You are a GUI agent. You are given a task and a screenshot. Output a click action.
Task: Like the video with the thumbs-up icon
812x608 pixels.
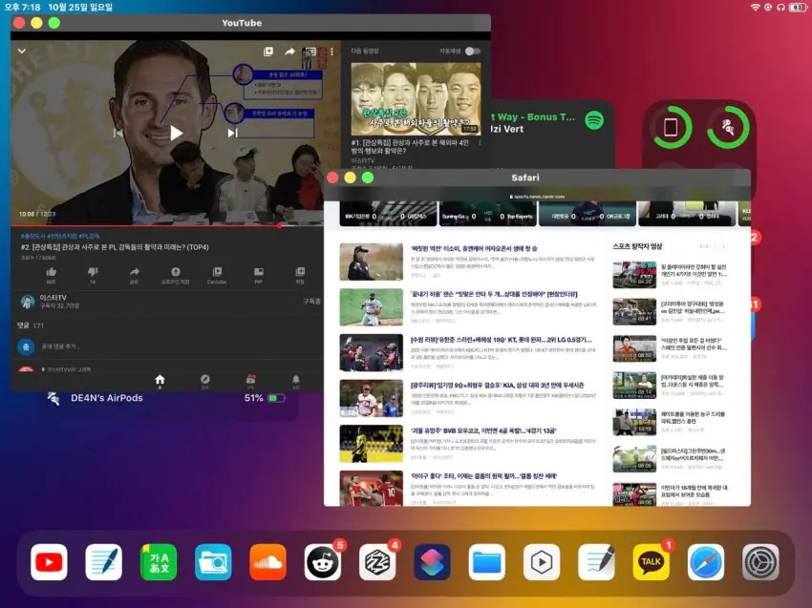(51, 274)
